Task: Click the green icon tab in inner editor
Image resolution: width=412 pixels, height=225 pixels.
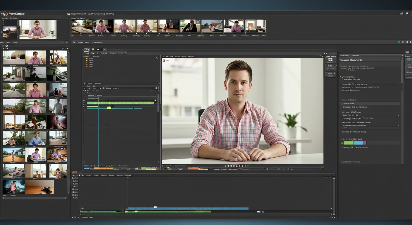Action: tap(93, 50)
